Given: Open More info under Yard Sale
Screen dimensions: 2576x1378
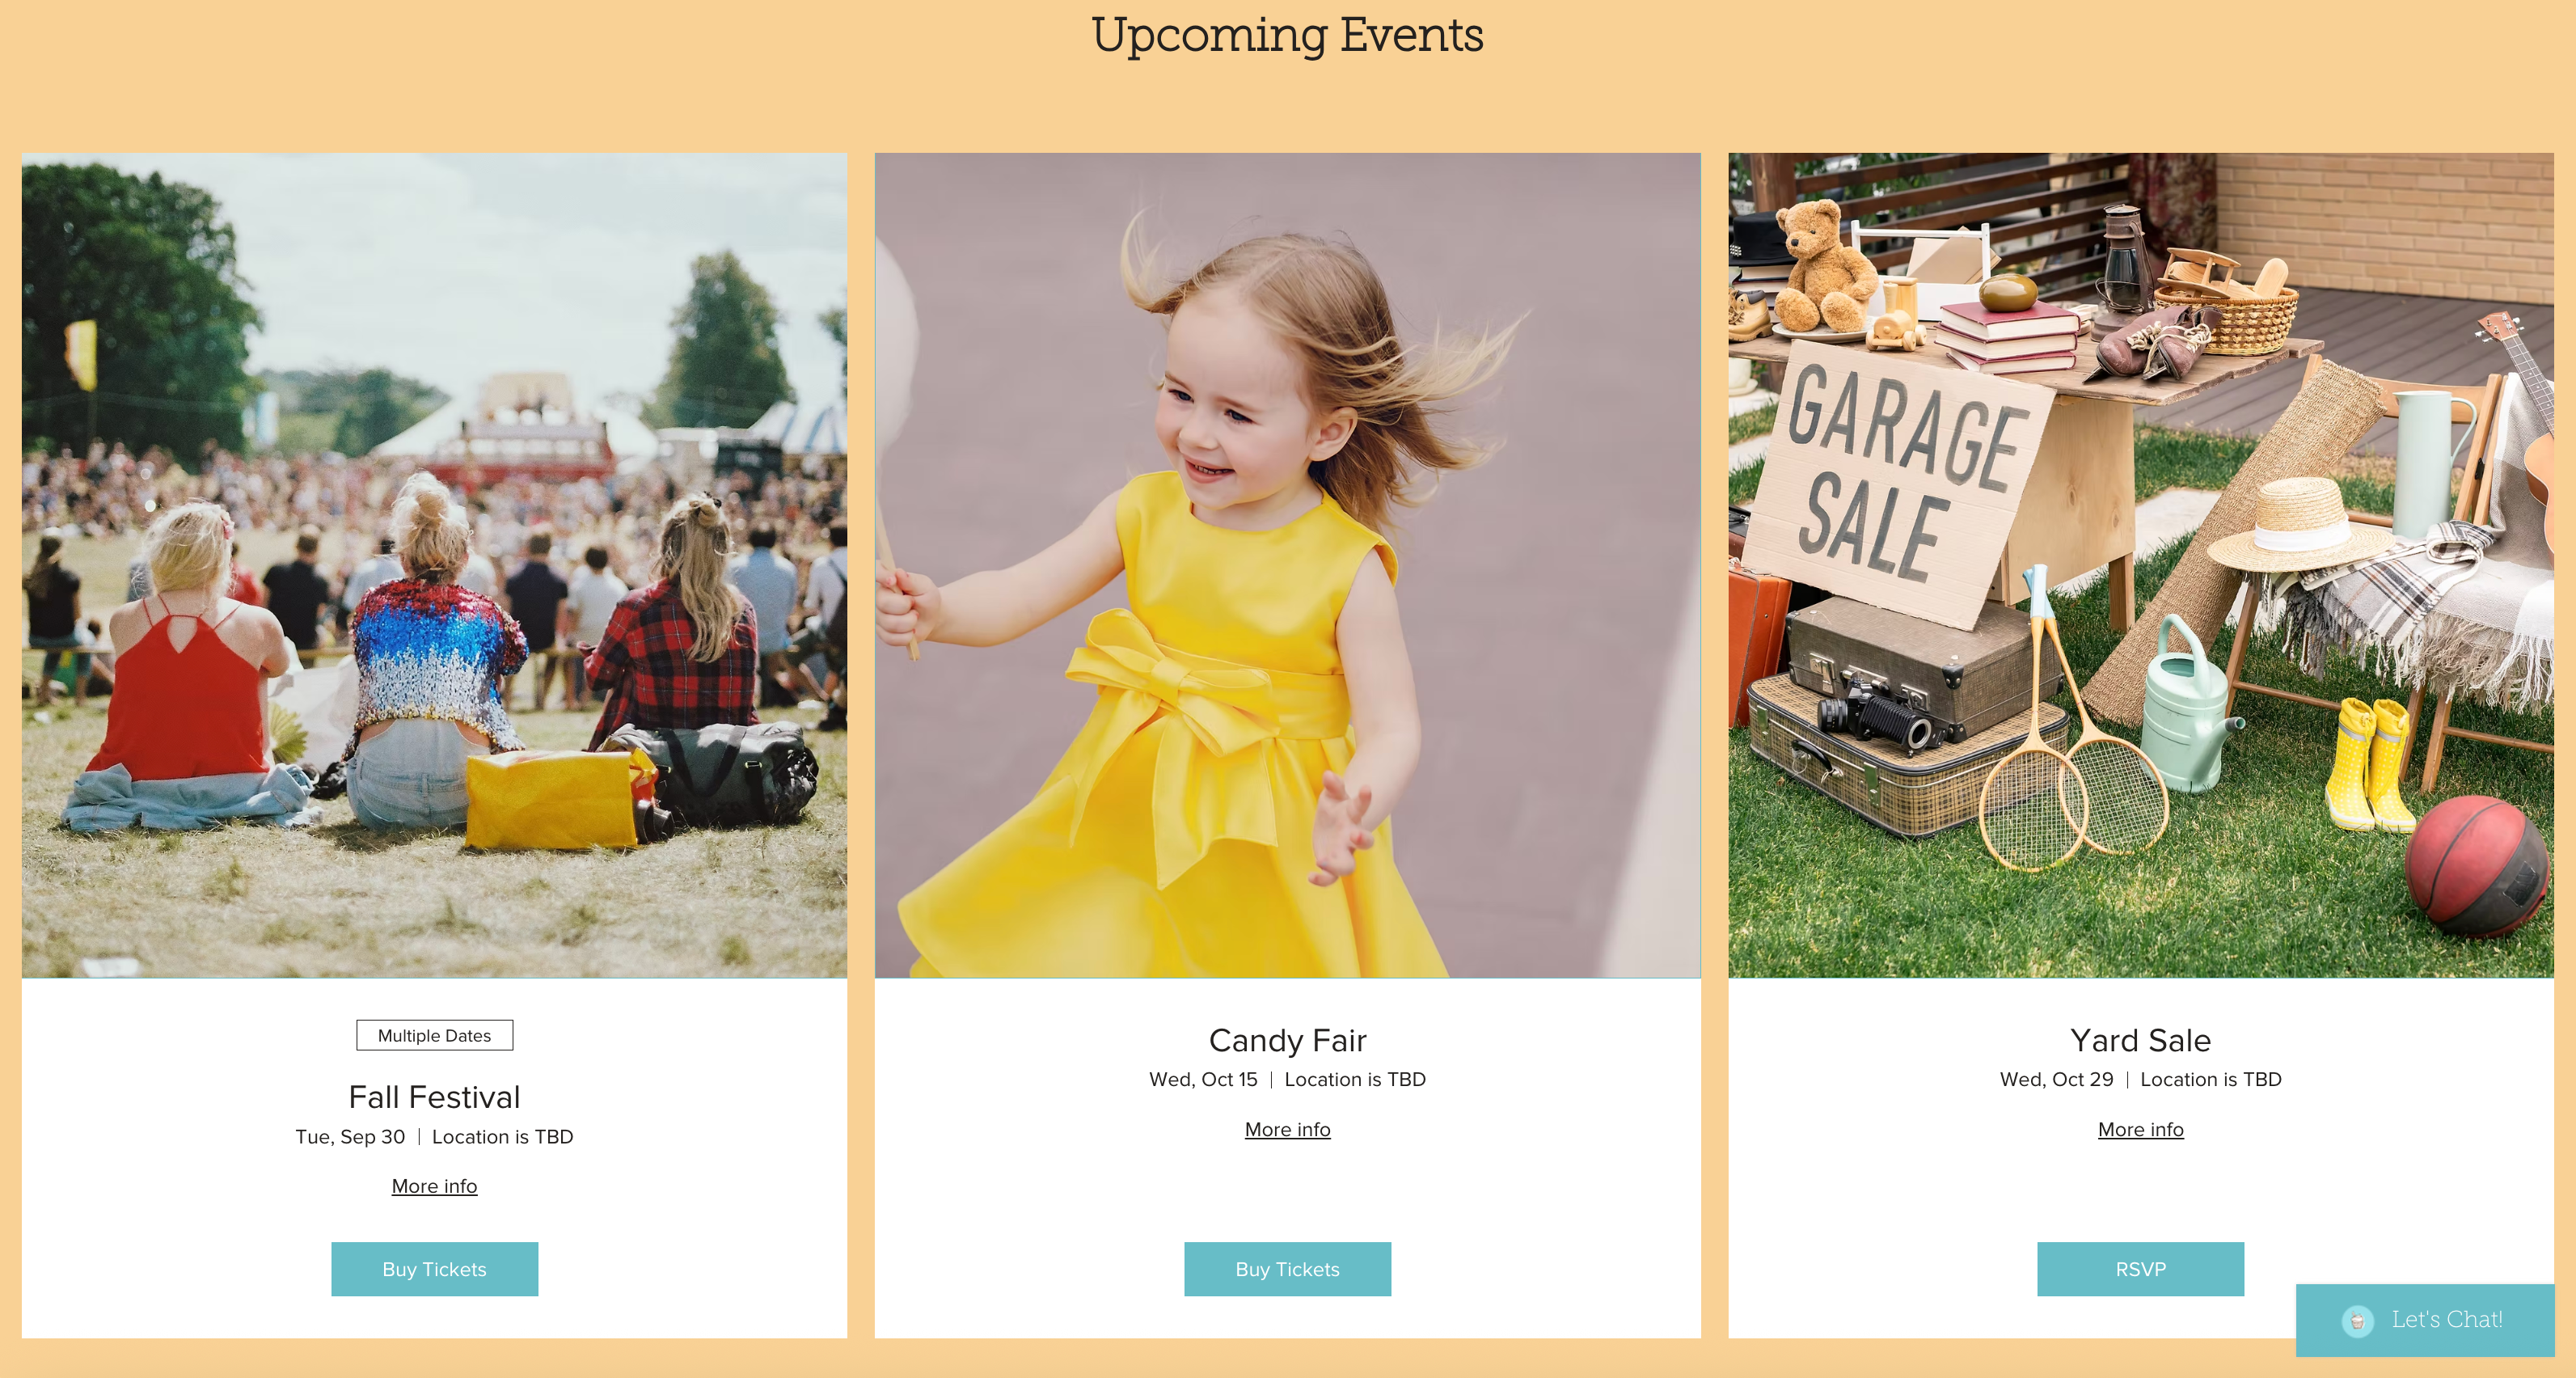Looking at the screenshot, I should [2140, 1129].
